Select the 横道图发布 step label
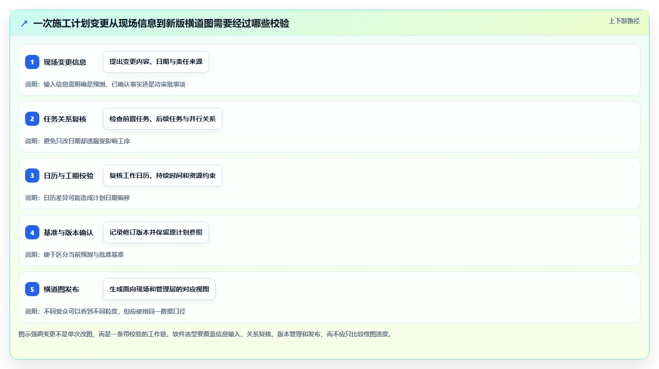Image resolution: width=659 pixels, height=369 pixels. click(61, 289)
